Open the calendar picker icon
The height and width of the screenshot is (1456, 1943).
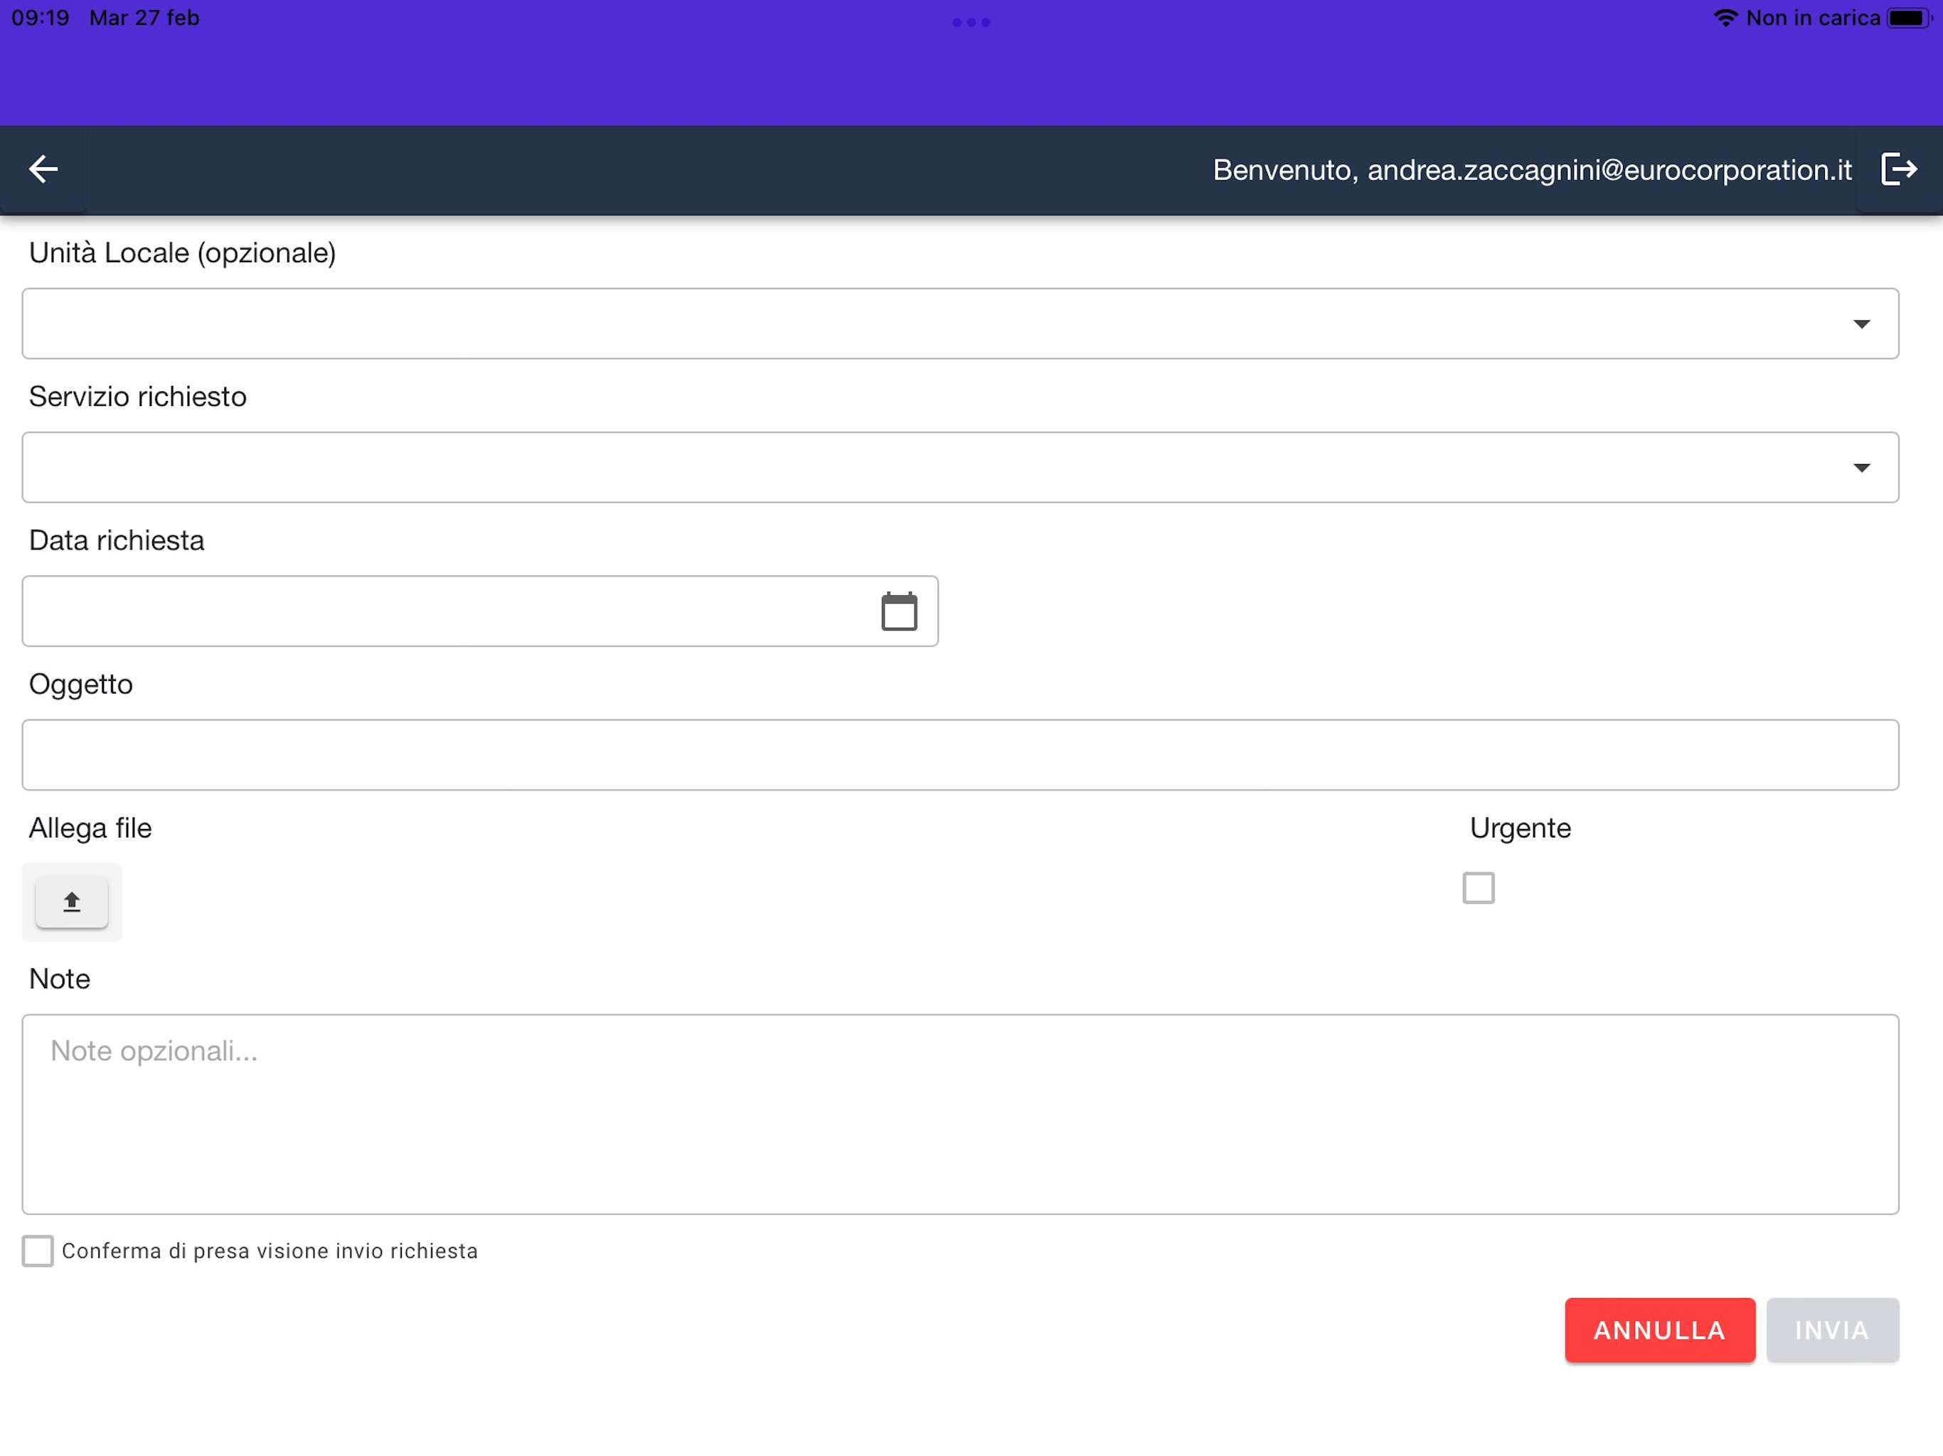pyautogui.click(x=900, y=612)
